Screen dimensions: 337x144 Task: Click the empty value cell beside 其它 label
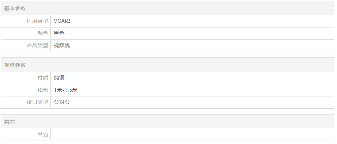click(190, 134)
